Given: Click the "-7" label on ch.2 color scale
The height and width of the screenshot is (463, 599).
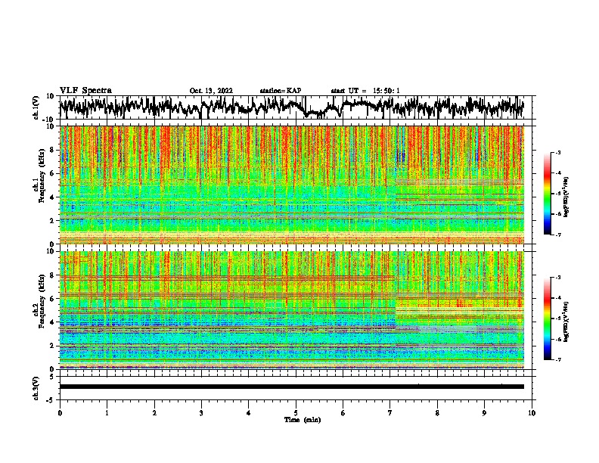Looking at the screenshot, I should tap(557, 360).
